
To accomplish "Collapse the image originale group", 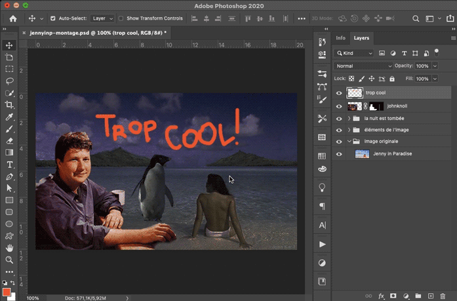I will [x=349, y=142].
